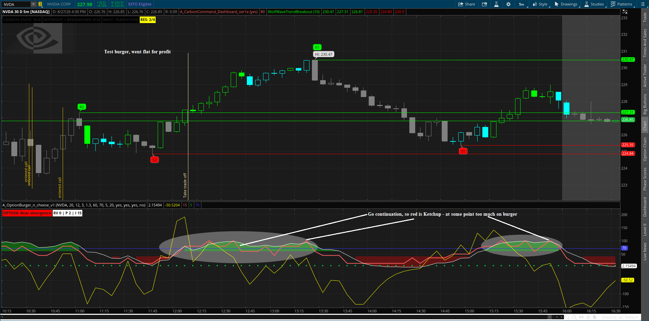Click the WolfWaveTrendBreakout (10) study title
Image resolution: width=649 pixels, height=321 pixels.
click(x=294, y=12)
